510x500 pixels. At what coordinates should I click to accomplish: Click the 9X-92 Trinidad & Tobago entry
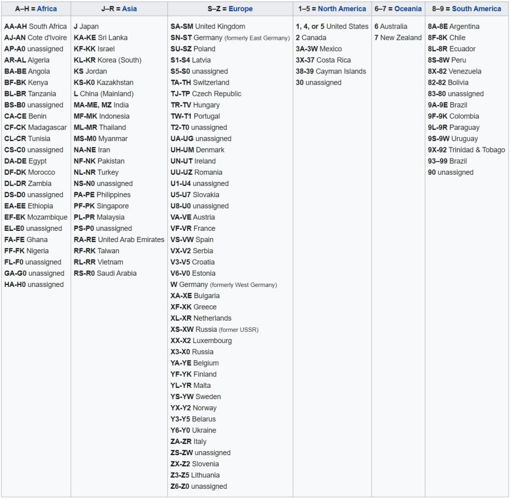(466, 150)
